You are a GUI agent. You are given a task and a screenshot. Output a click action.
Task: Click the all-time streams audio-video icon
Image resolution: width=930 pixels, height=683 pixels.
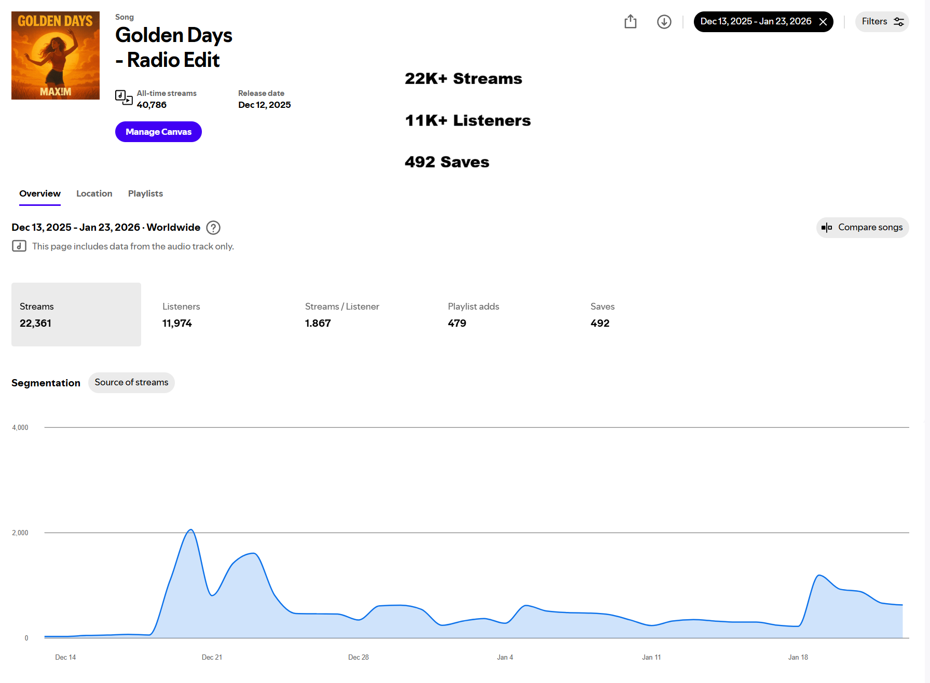(x=124, y=97)
